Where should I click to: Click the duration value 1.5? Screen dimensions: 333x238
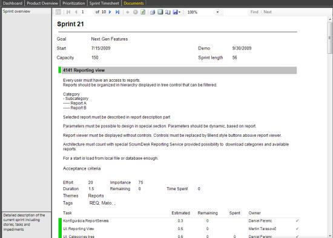click(91, 189)
